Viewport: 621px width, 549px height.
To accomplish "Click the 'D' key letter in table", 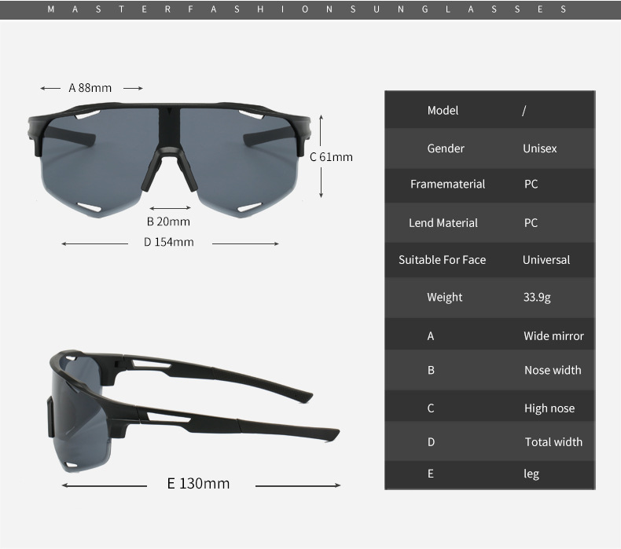I will [431, 441].
